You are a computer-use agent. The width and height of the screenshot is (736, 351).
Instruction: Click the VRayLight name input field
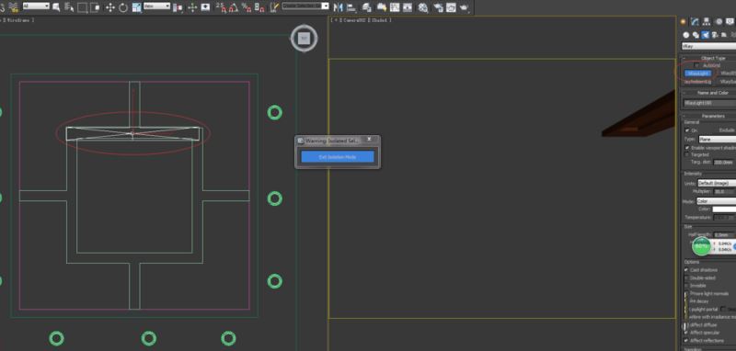click(709, 103)
